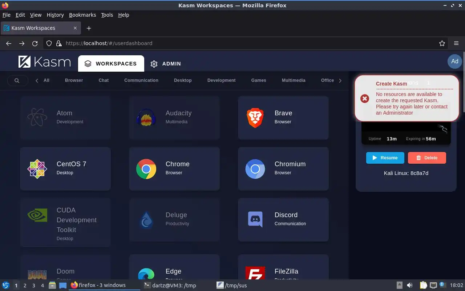Open the Tools menu

pyautogui.click(x=107, y=15)
